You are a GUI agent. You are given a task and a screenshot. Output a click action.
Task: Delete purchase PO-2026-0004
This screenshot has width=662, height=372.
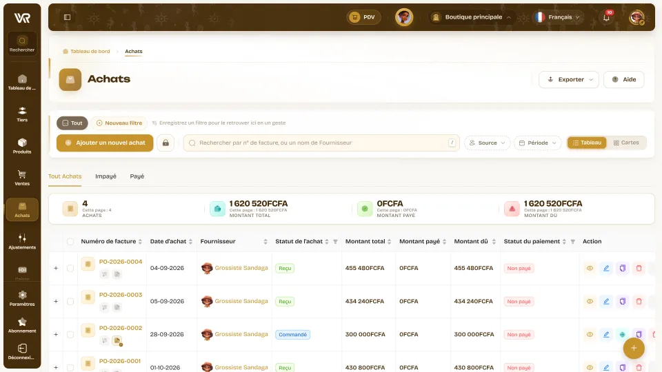point(639,268)
